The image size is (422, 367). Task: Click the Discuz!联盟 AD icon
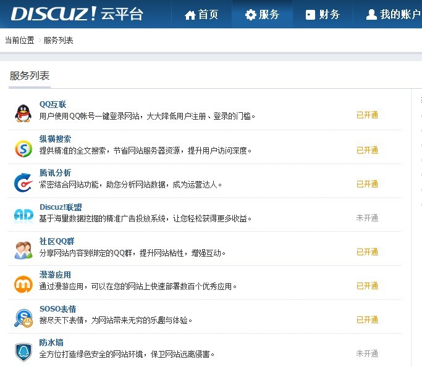point(23,215)
